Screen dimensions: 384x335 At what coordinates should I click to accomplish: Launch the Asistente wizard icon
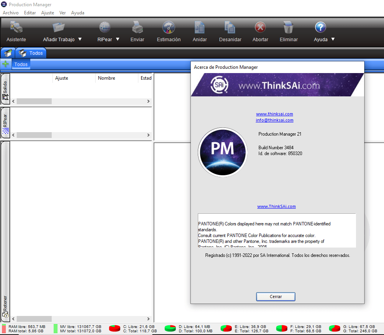(16, 27)
